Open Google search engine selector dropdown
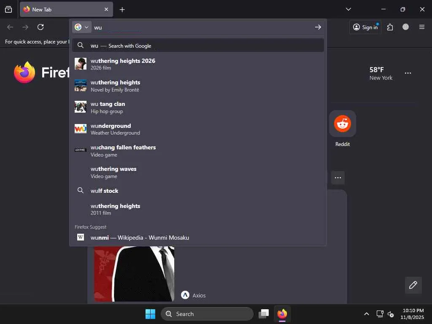The height and width of the screenshot is (324, 432). click(x=82, y=27)
